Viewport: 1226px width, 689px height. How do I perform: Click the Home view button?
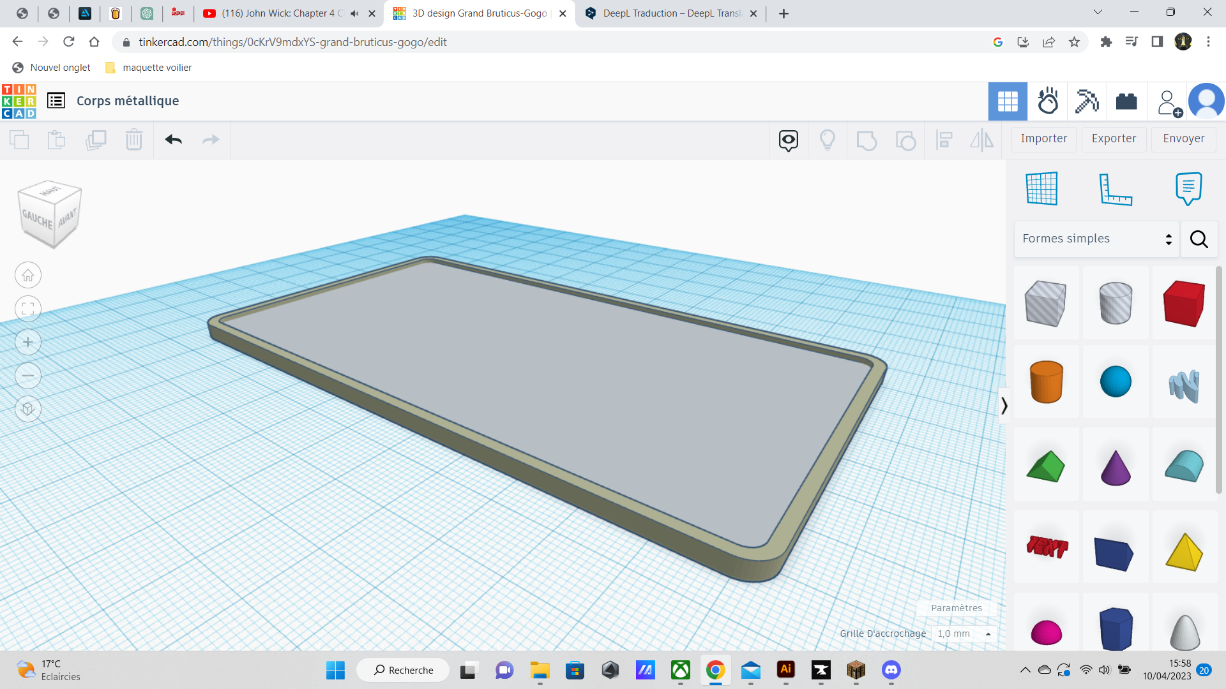click(28, 276)
